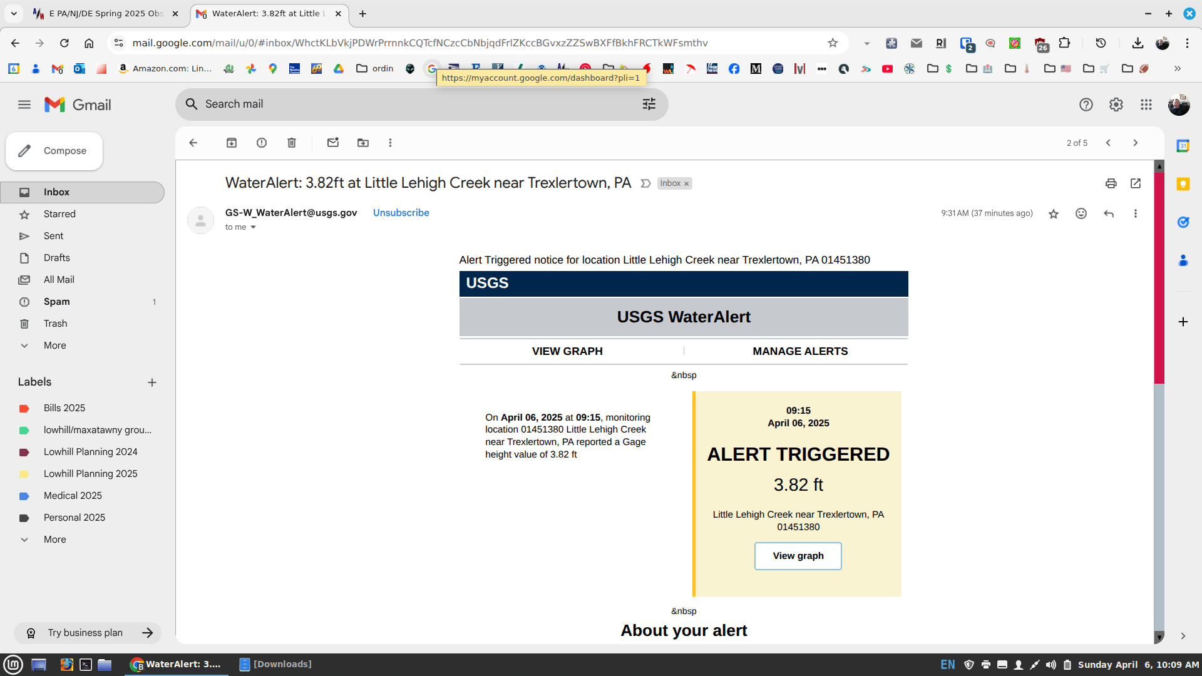Click Compose button

pos(54,151)
